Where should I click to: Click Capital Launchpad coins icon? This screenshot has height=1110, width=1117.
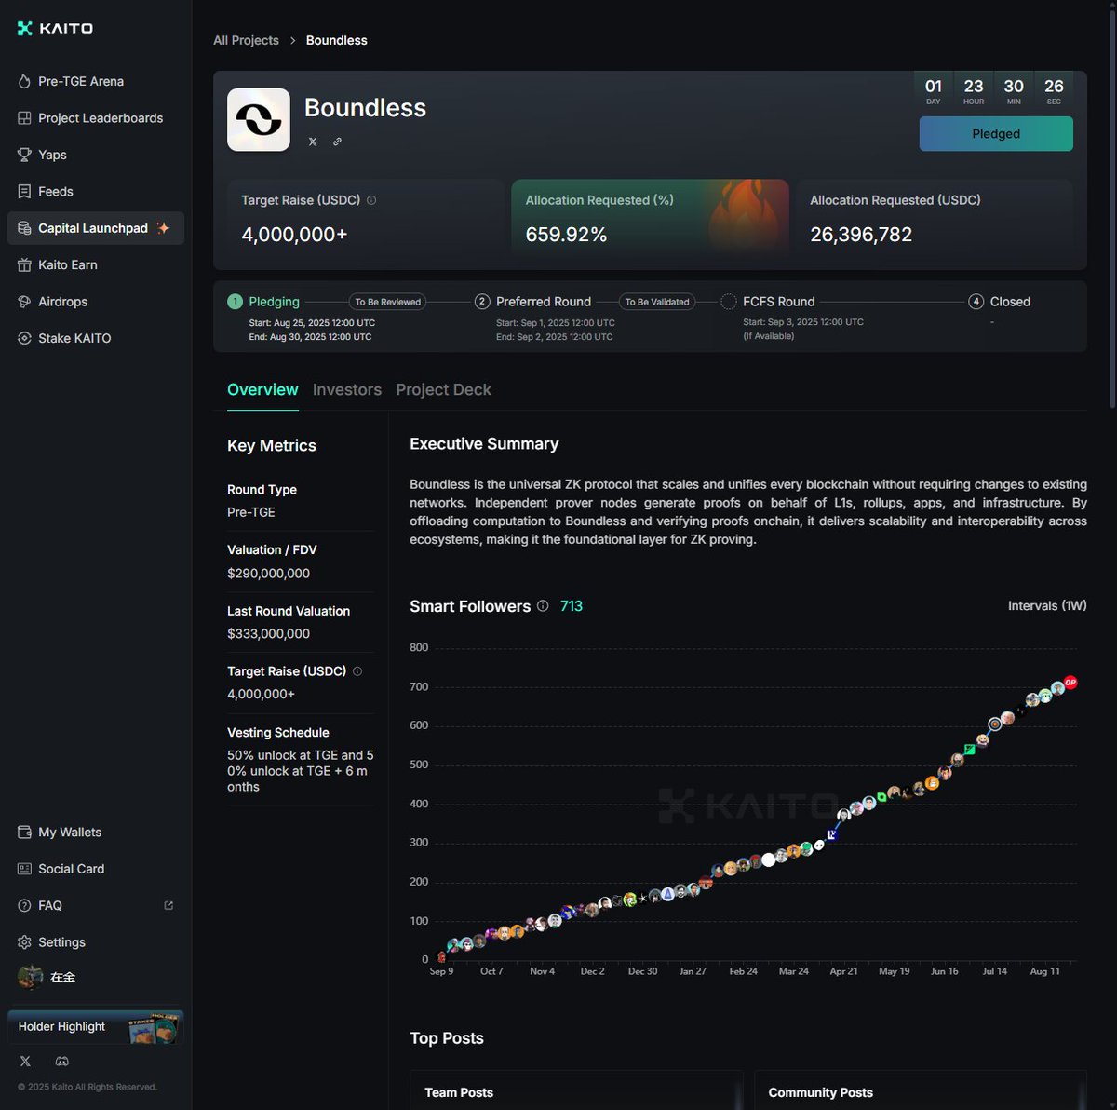click(x=24, y=228)
